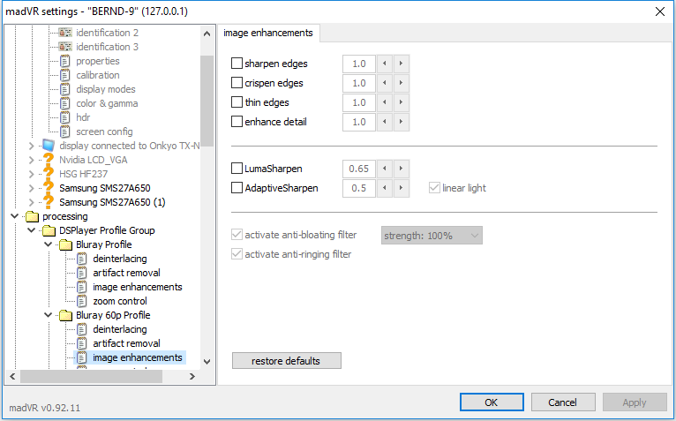
Task: Click the DSPlayer Profile Group folder icon
Action: point(49,230)
